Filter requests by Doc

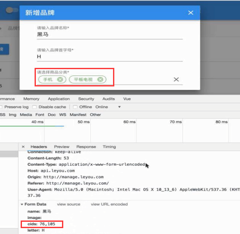coord(52,115)
